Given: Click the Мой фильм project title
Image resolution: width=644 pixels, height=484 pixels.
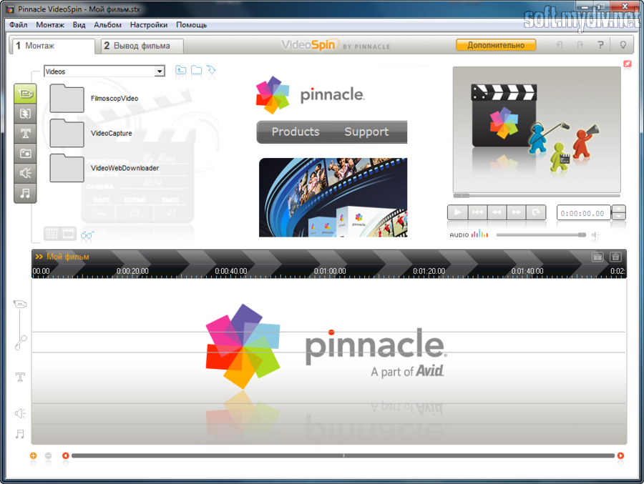Looking at the screenshot, I should (x=68, y=257).
